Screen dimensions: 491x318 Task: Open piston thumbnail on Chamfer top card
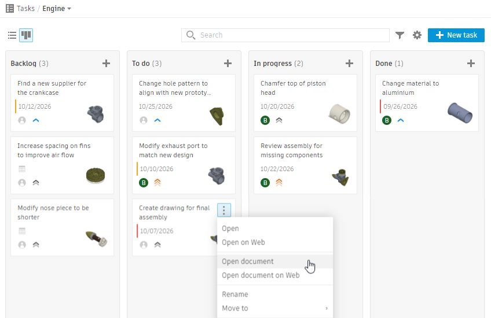point(339,113)
